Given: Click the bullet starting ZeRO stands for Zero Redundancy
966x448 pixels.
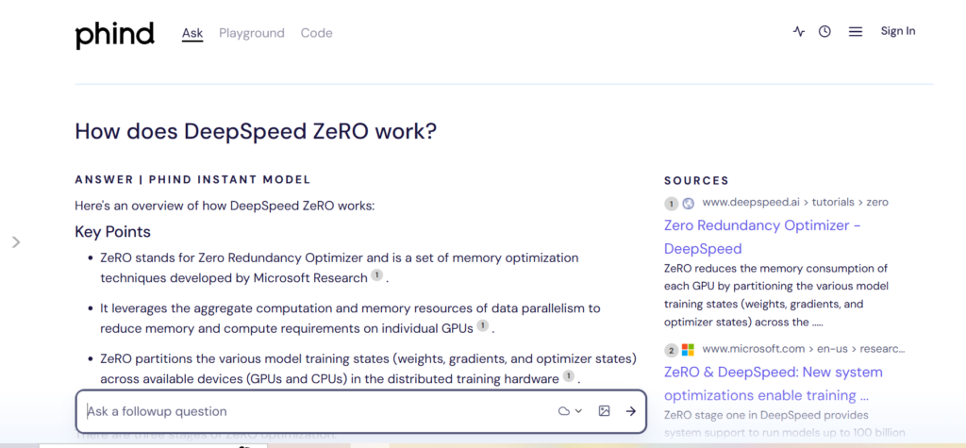Looking at the screenshot, I should click(340, 268).
